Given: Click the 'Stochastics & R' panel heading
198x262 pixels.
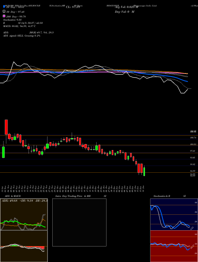Looking at the screenshot, I should (x=162, y=196).
